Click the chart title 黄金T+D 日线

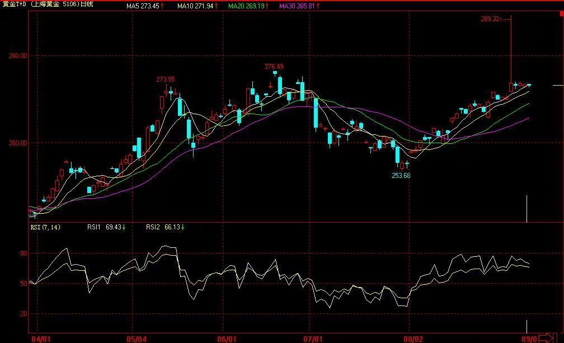click(48, 4)
